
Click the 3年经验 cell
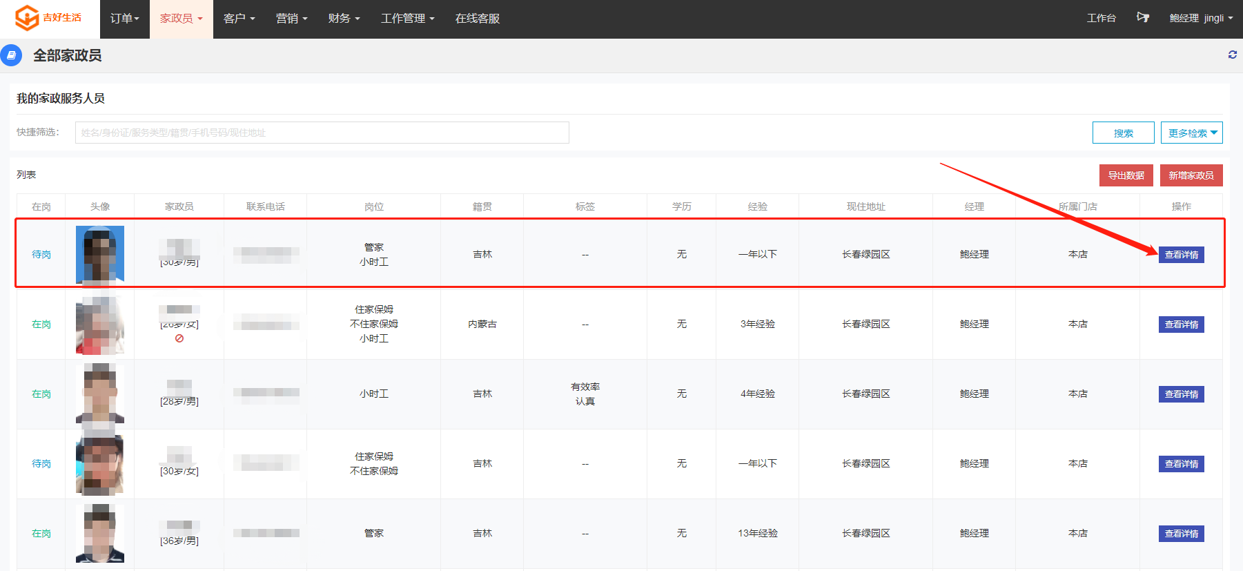tap(758, 325)
